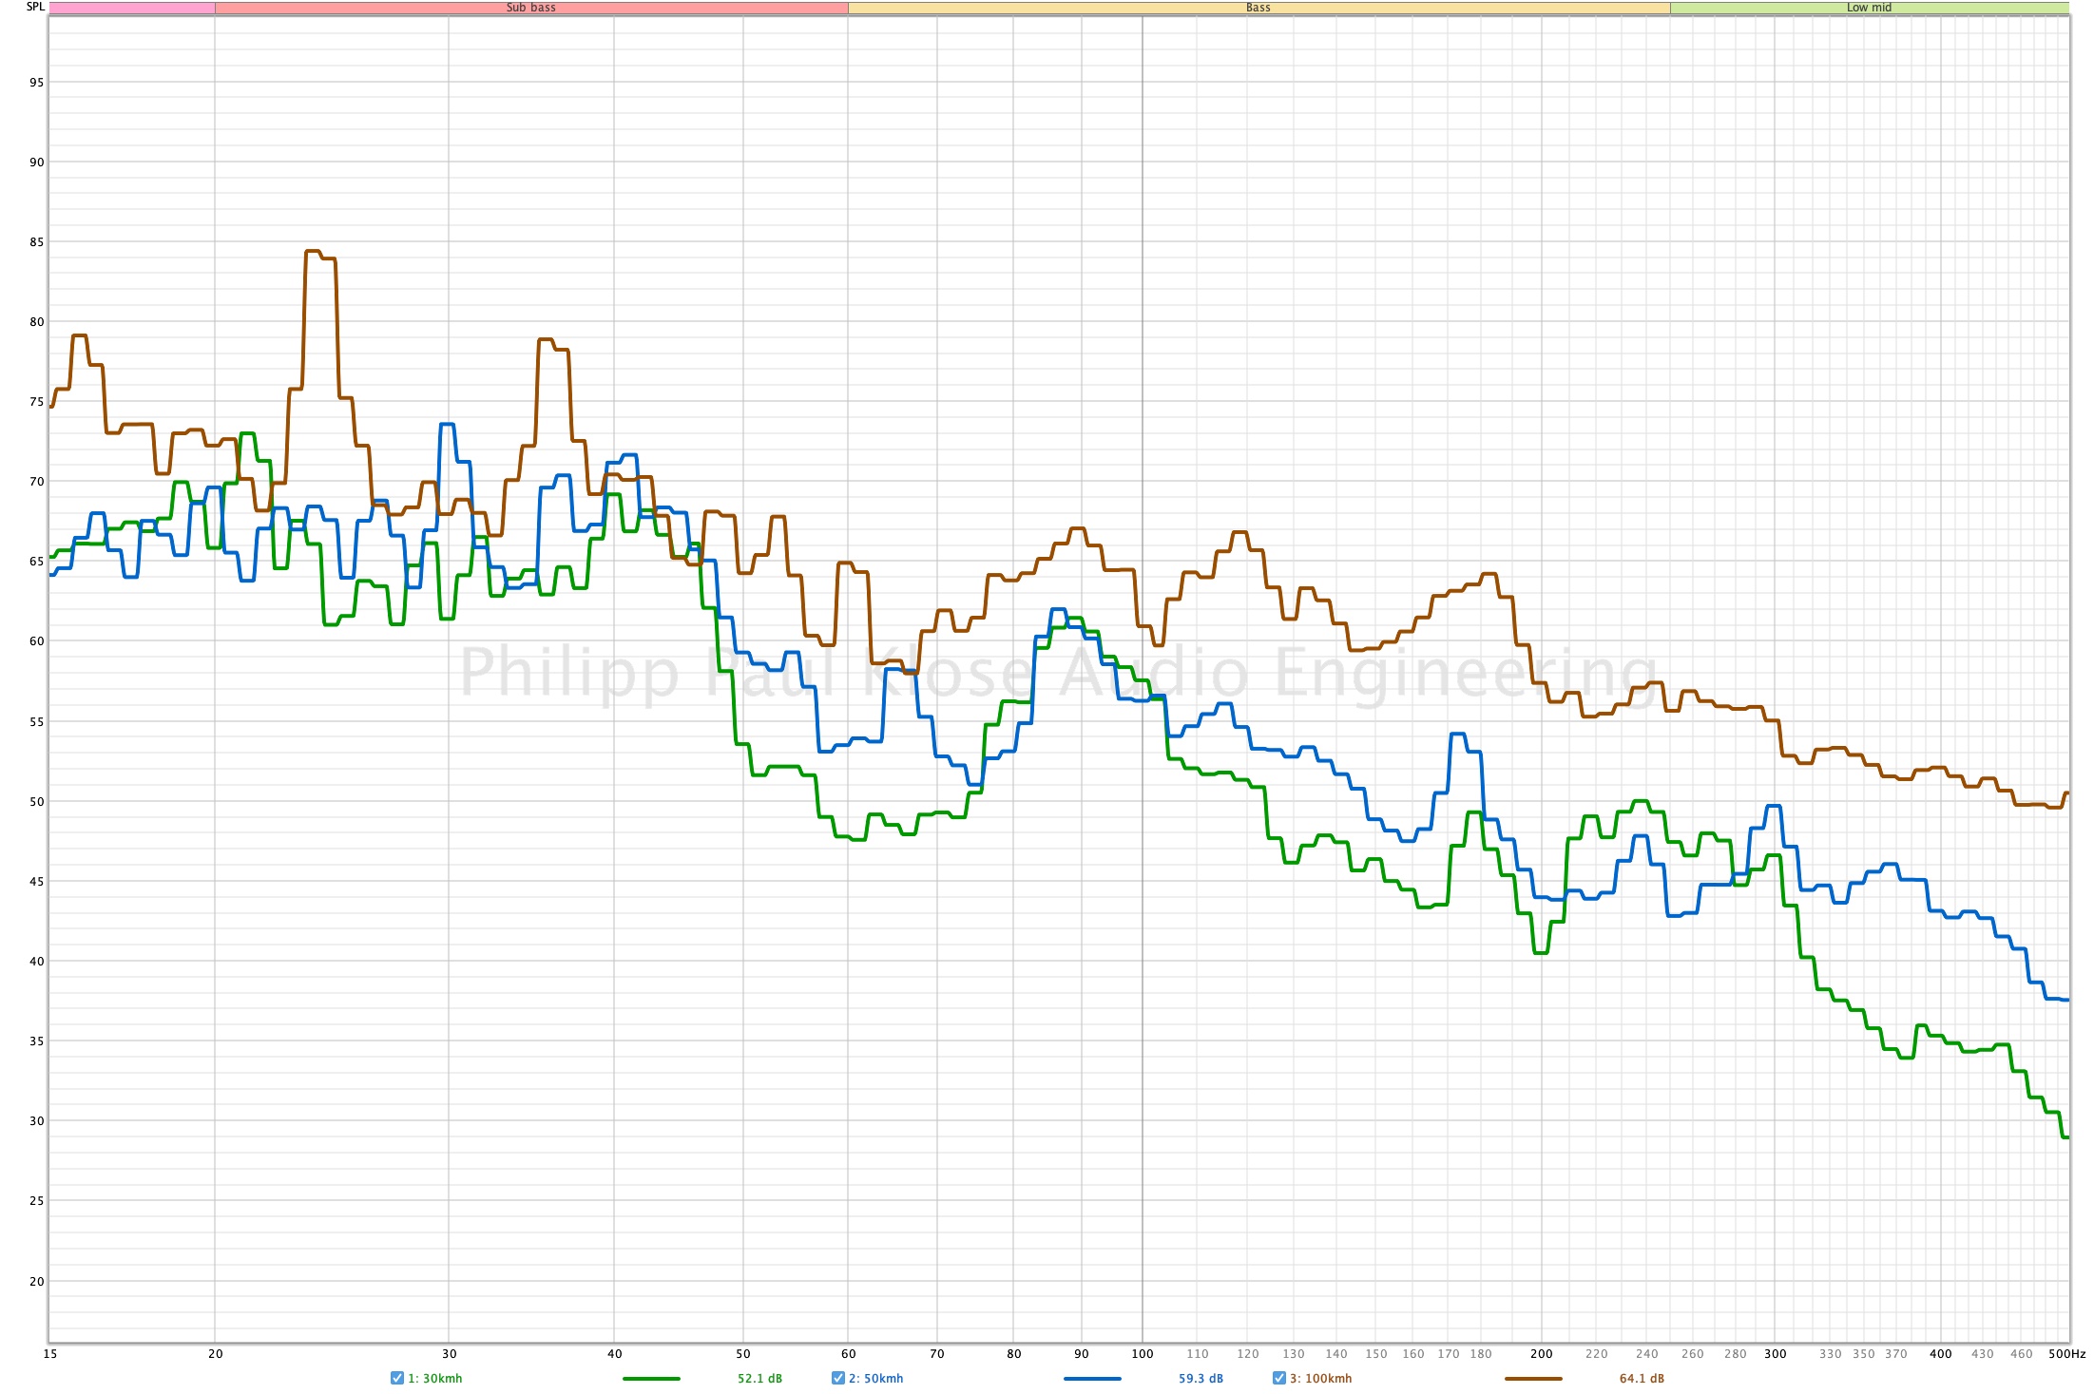Click the brown 100kmh legend line swatch
2094x1394 pixels.
pos(1533,1378)
